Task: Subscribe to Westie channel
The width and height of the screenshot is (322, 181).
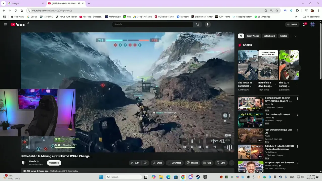Action: point(54,163)
